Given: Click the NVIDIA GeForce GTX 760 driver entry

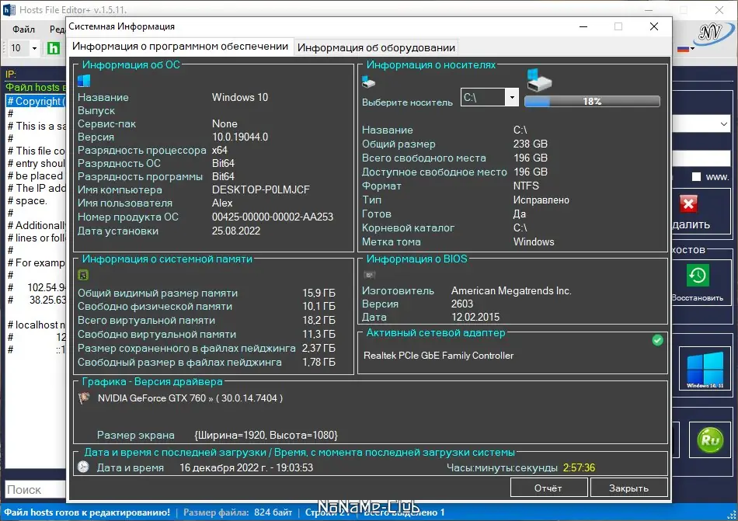Looking at the screenshot, I should pyautogui.click(x=190, y=398).
